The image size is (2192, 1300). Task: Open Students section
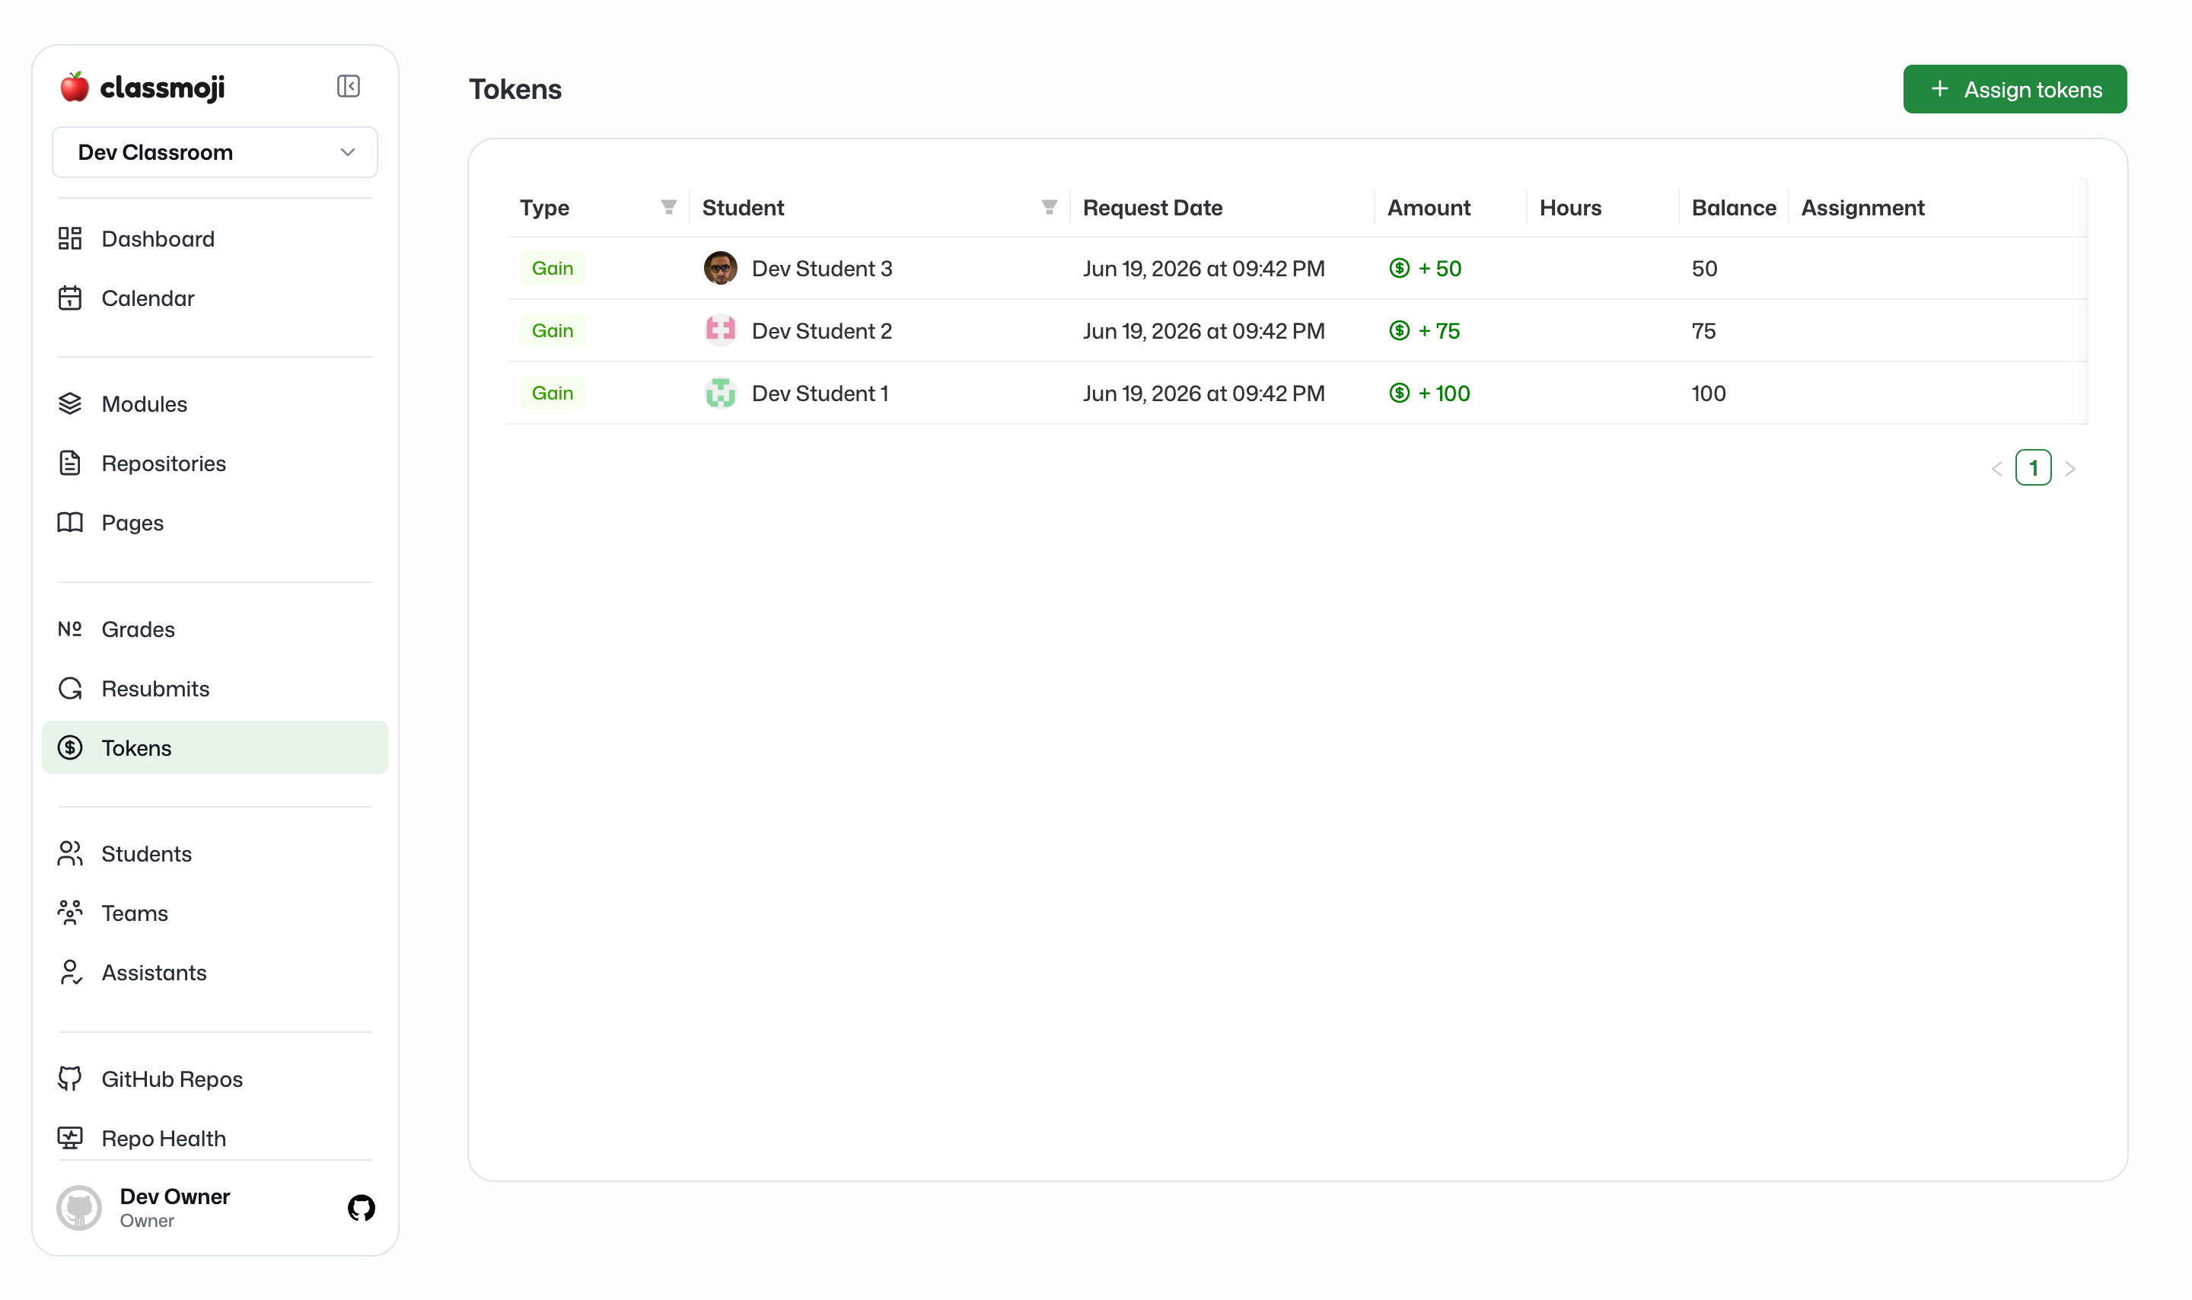146,854
